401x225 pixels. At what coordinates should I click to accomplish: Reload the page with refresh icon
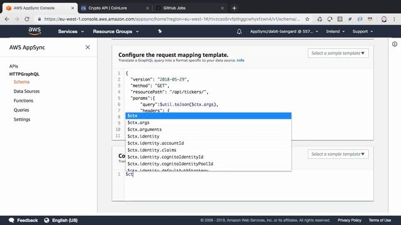click(x=27, y=19)
